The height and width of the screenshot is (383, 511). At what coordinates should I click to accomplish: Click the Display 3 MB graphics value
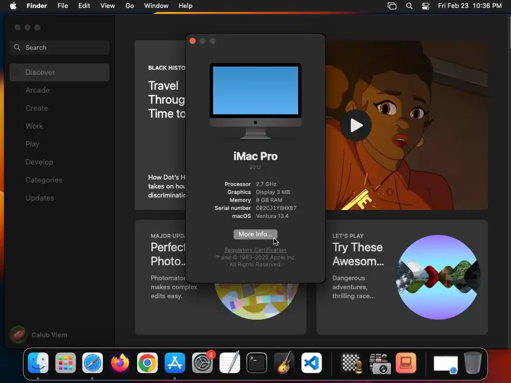pos(273,192)
